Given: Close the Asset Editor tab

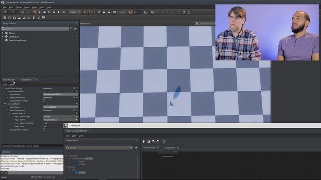Looking at the screenshot, I should 36,80.
